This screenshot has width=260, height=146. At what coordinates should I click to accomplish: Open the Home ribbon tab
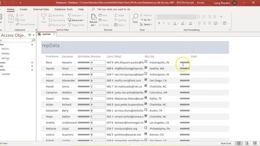point(11,9)
